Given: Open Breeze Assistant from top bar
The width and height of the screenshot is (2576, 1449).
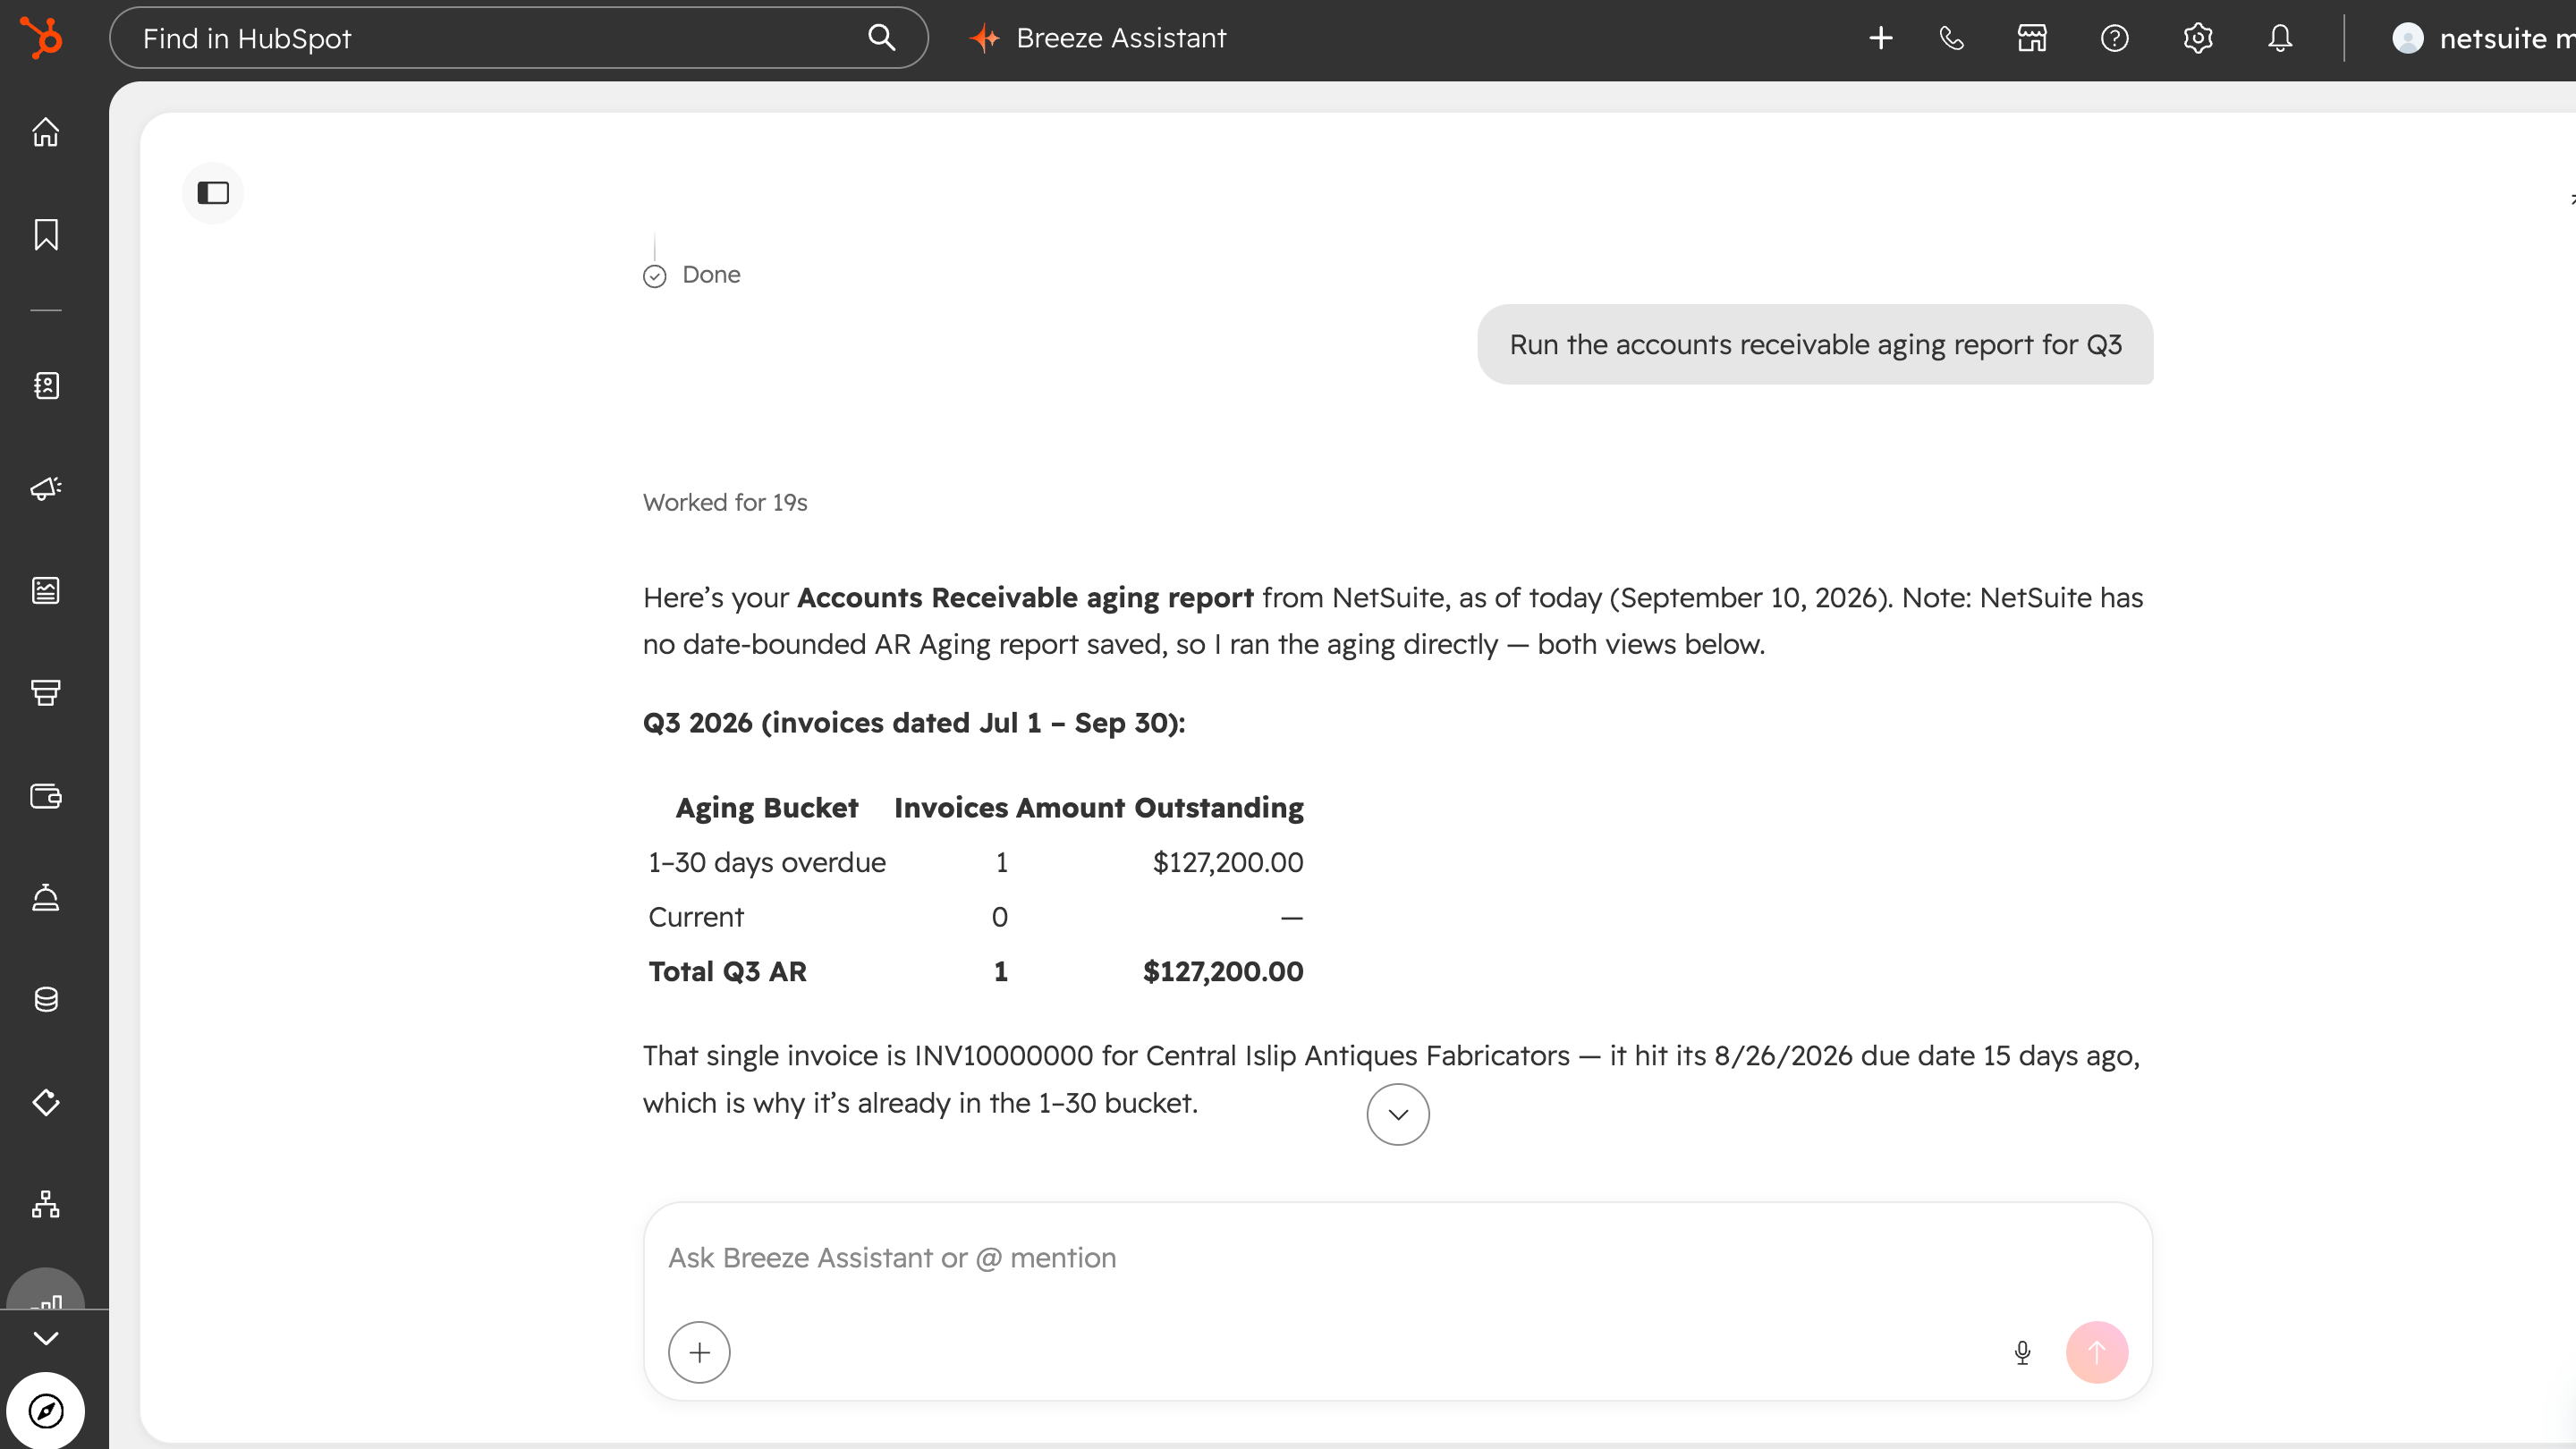Looking at the screenshot, I should (1097, 38).
